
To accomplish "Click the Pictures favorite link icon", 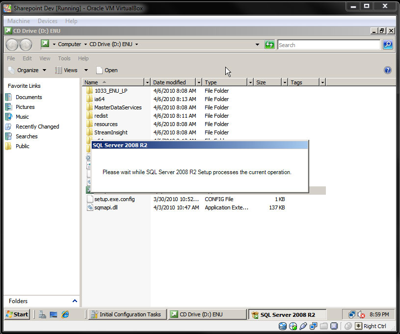I will click(x=8, y=107).
